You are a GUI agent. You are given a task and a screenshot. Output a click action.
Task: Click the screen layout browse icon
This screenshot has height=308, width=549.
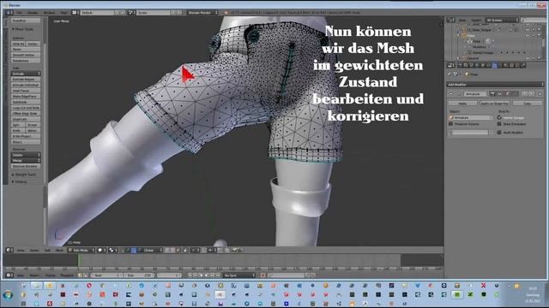click(x=75, y=13)
